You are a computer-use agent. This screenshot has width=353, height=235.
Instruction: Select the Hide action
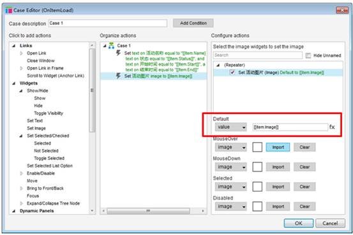(38, 106)
